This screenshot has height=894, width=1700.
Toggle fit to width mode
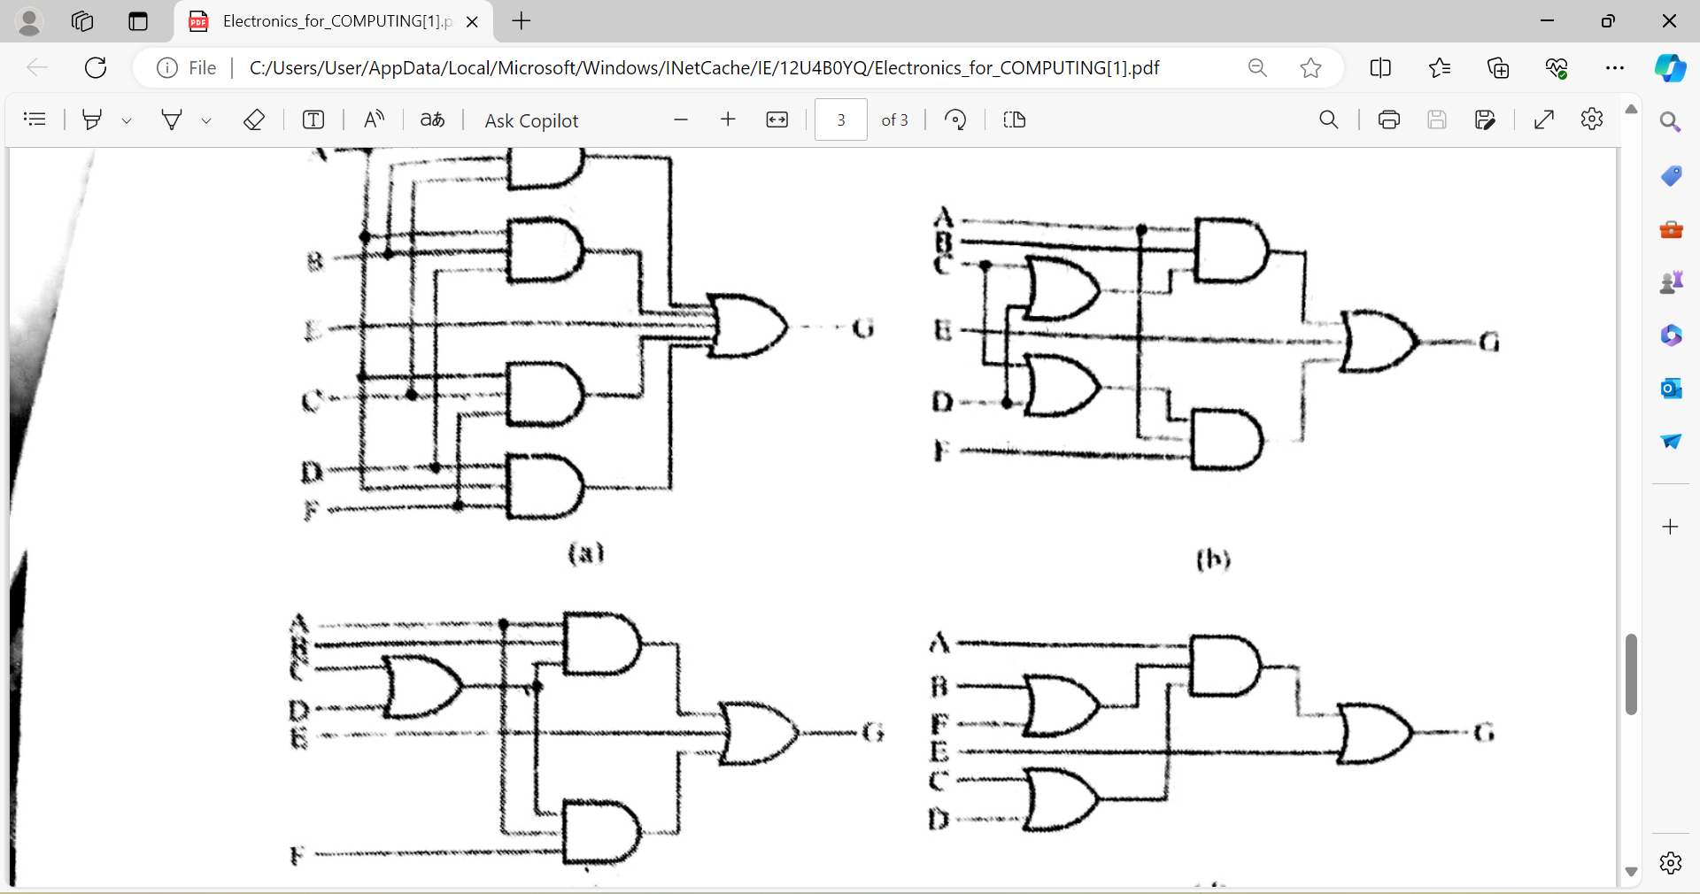click(777, 119)
